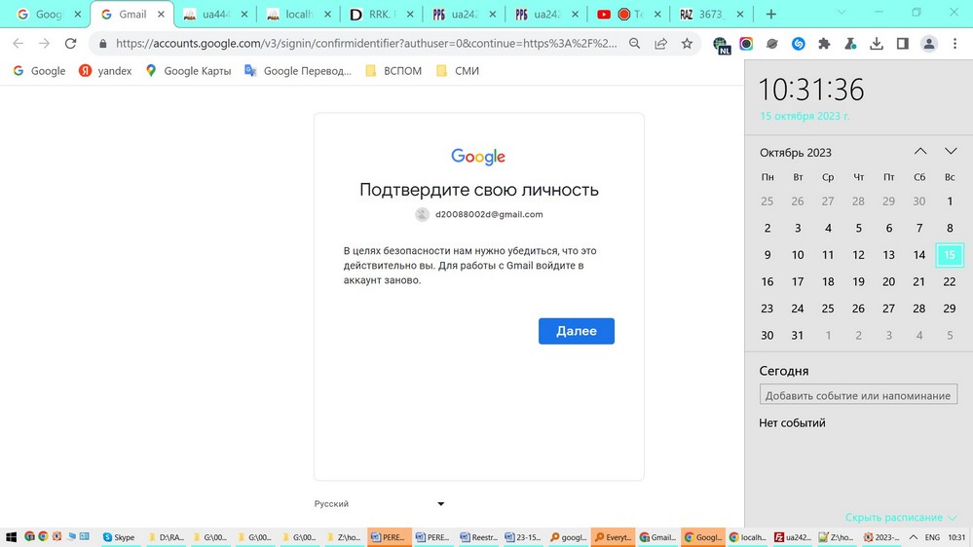Click the zoom magnifier icon in address bar
Viewport: 973px width, 547px height.
[x=634, y=44]
